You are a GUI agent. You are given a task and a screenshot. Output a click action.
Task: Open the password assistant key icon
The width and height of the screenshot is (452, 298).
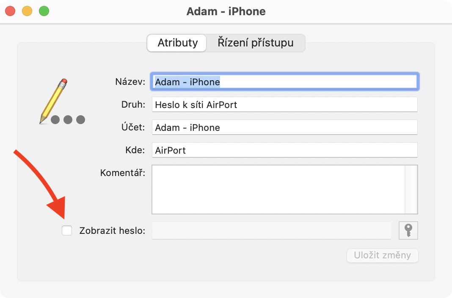pos(408,230)
